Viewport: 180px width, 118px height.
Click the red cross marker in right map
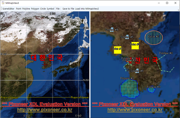coord(135,65)
